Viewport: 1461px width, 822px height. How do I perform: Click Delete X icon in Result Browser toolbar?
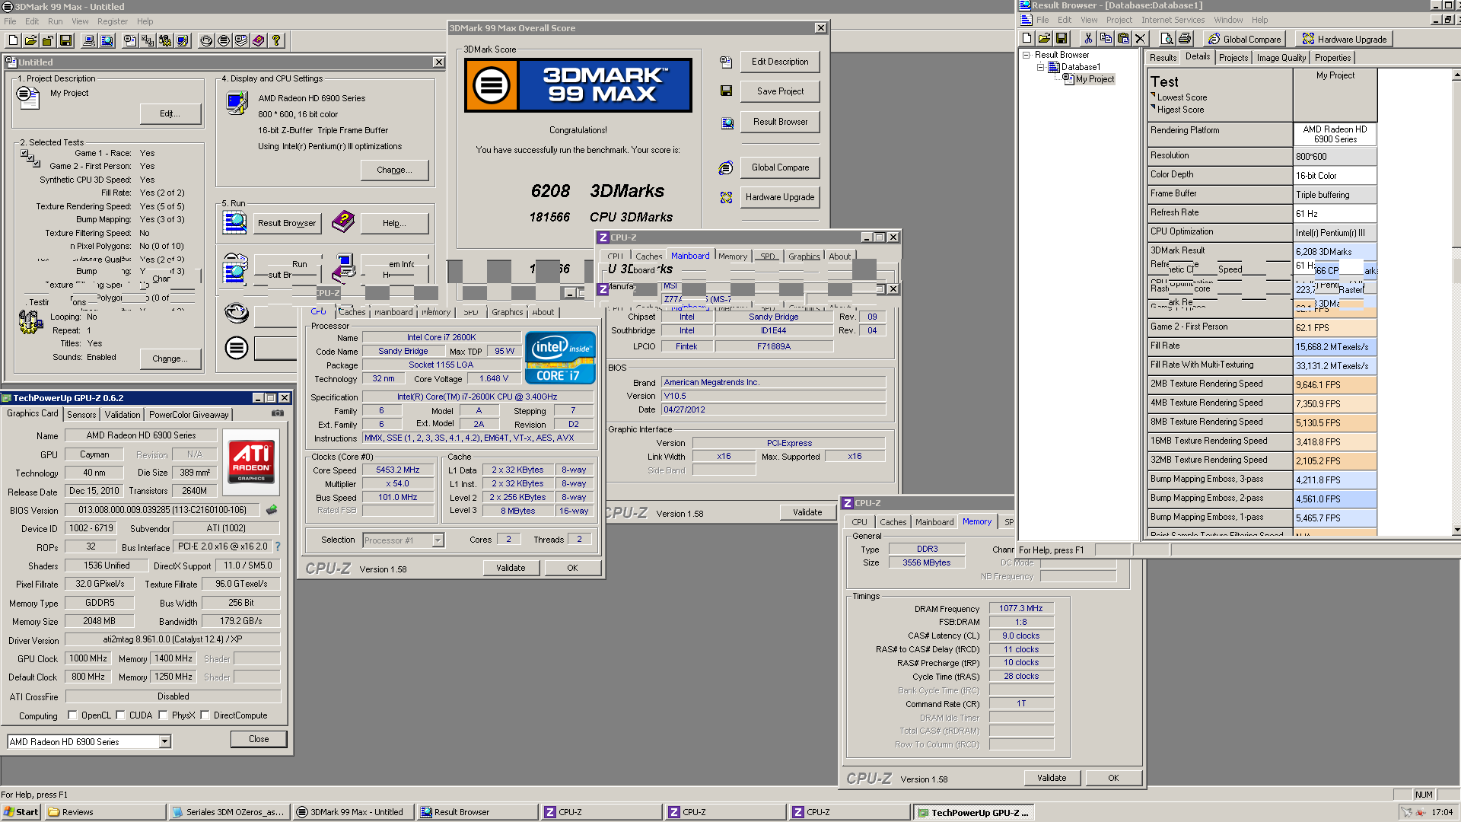click(1140, 39)
